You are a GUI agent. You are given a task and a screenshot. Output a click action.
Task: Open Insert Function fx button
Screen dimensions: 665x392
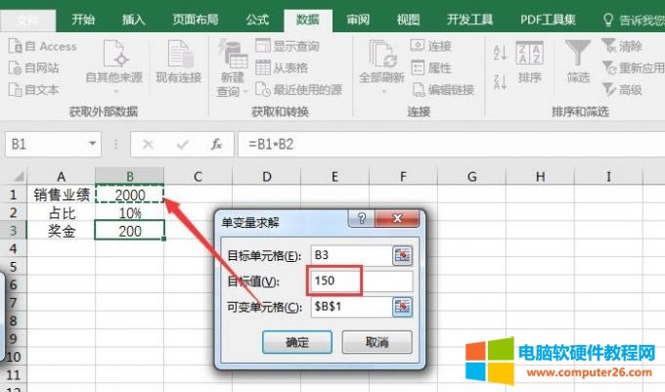(216, 145)
